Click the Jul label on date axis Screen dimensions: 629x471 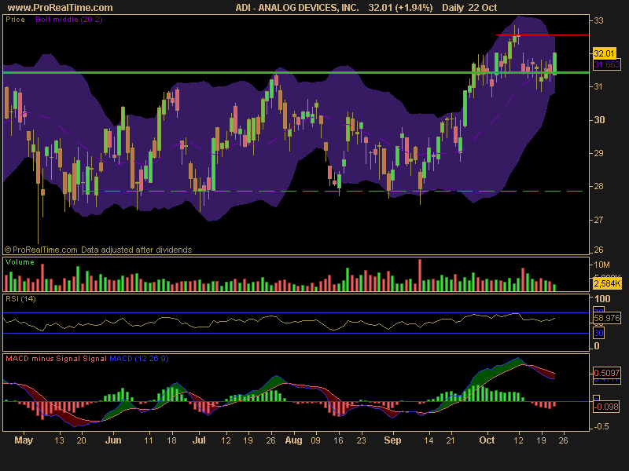pyautogui.click(x=199, y=440)
